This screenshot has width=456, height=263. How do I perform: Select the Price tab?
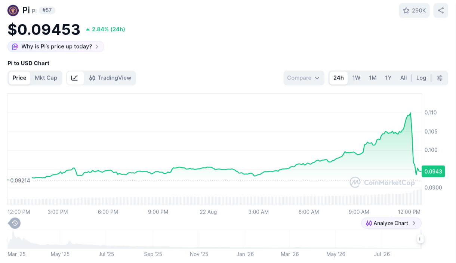pos(19,78)
